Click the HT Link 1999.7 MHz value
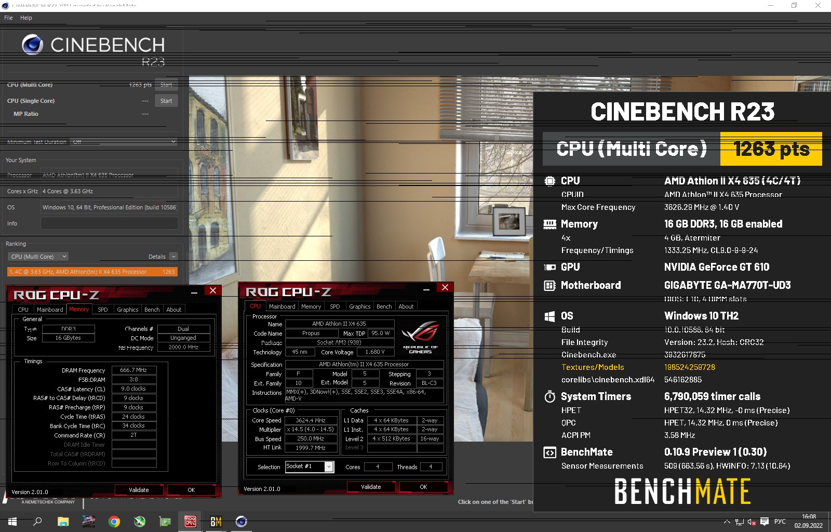This screenshot has width=831, height=532. (311, 448)
